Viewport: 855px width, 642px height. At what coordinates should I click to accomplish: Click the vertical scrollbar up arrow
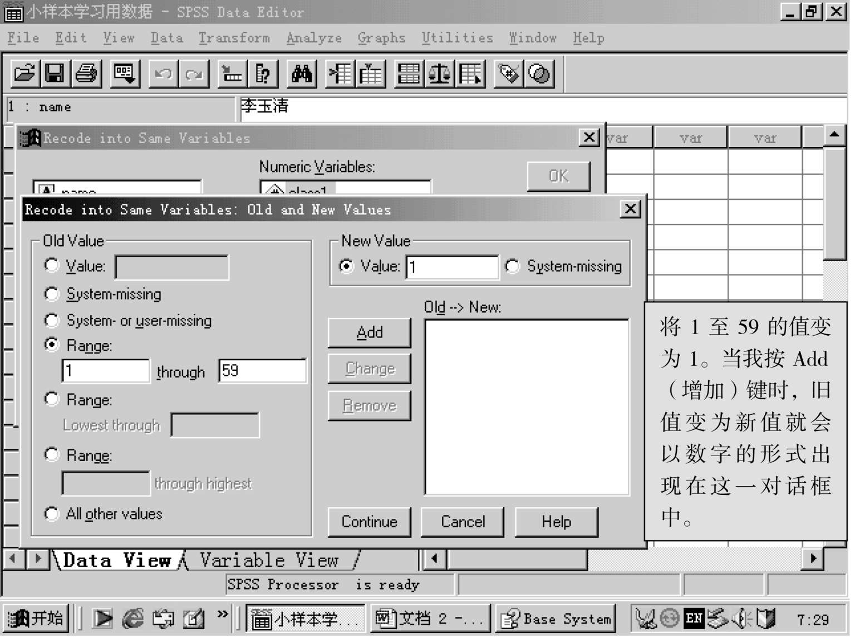[x=834, y=135]
